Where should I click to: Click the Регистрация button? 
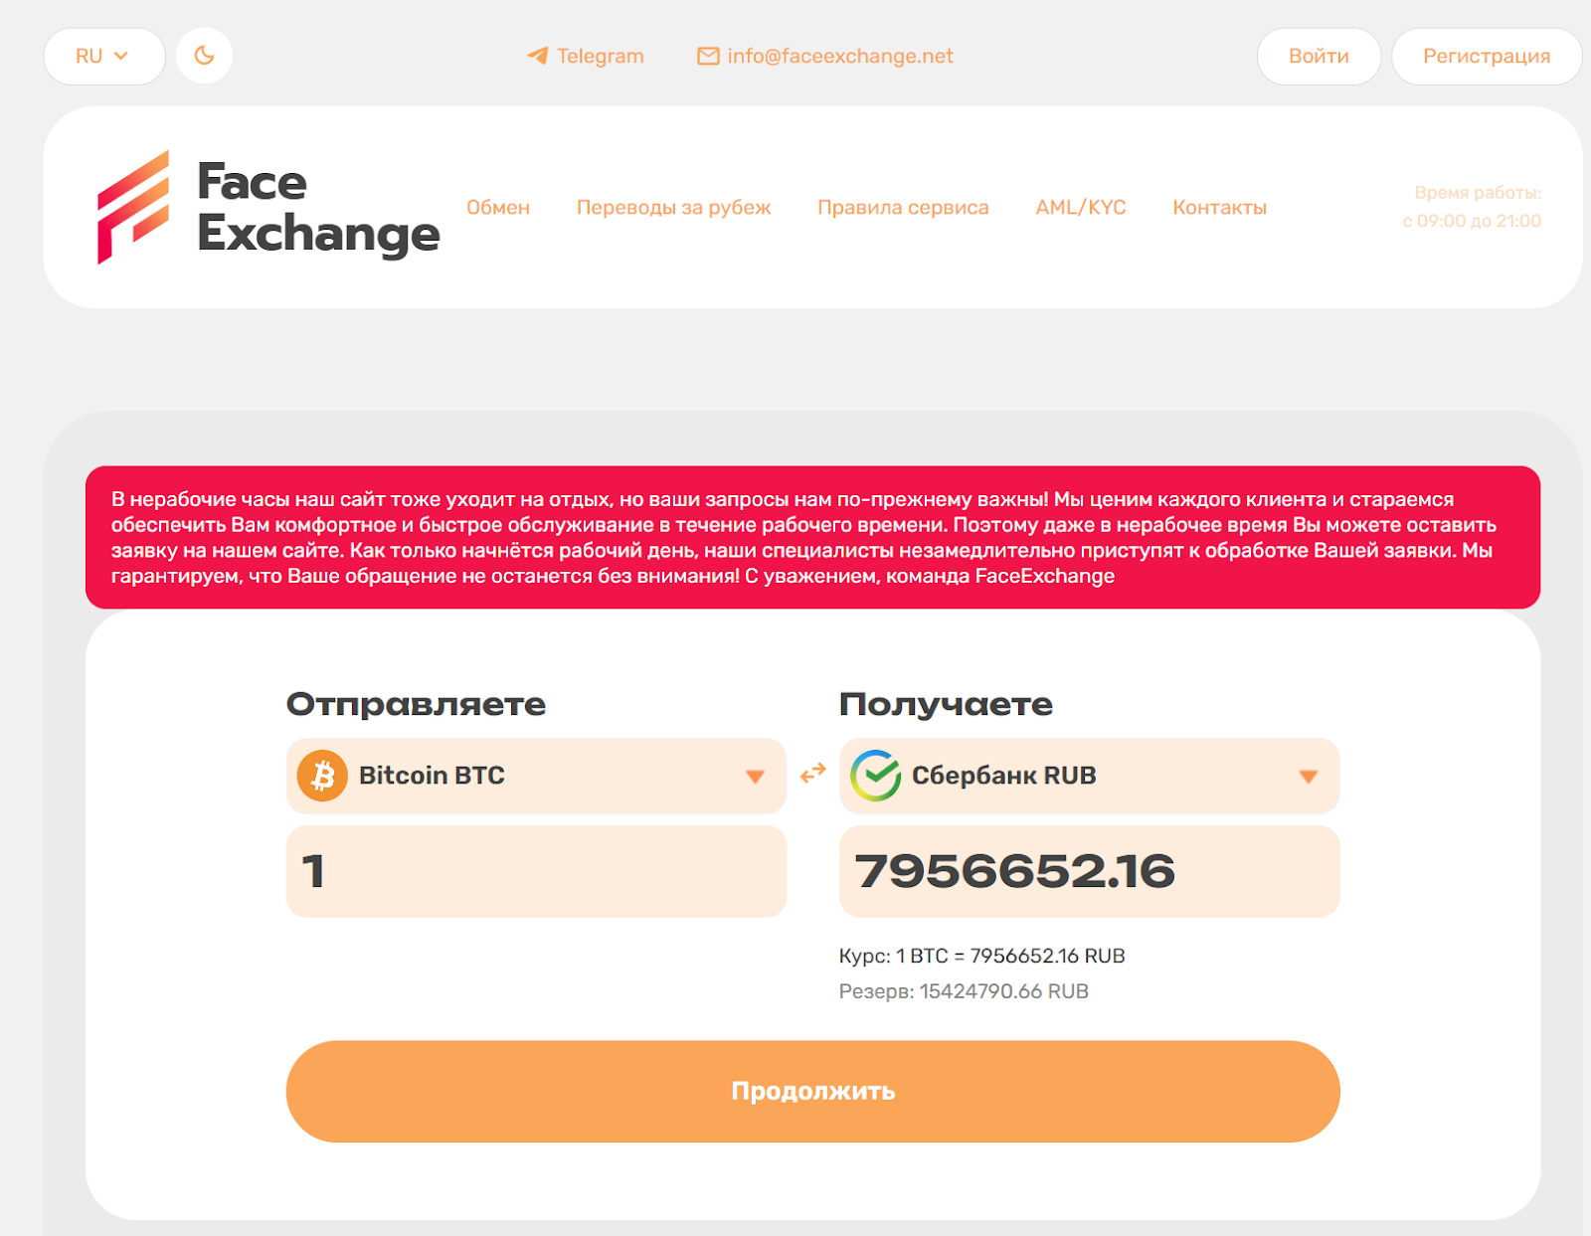pyautogui.click(x=1487, y=57)
